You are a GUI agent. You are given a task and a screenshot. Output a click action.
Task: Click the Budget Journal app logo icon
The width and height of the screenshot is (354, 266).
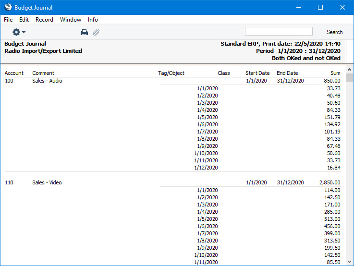click(8, 7)
